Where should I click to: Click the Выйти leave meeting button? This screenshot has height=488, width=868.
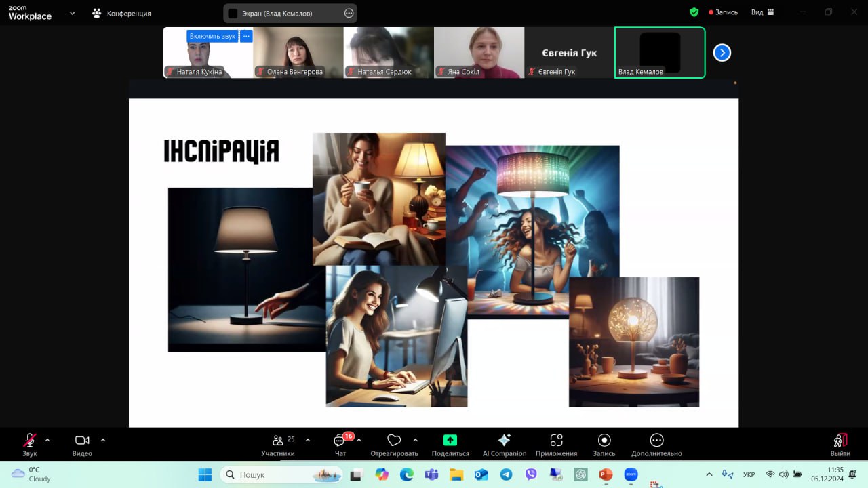click(x=840, y=441)
